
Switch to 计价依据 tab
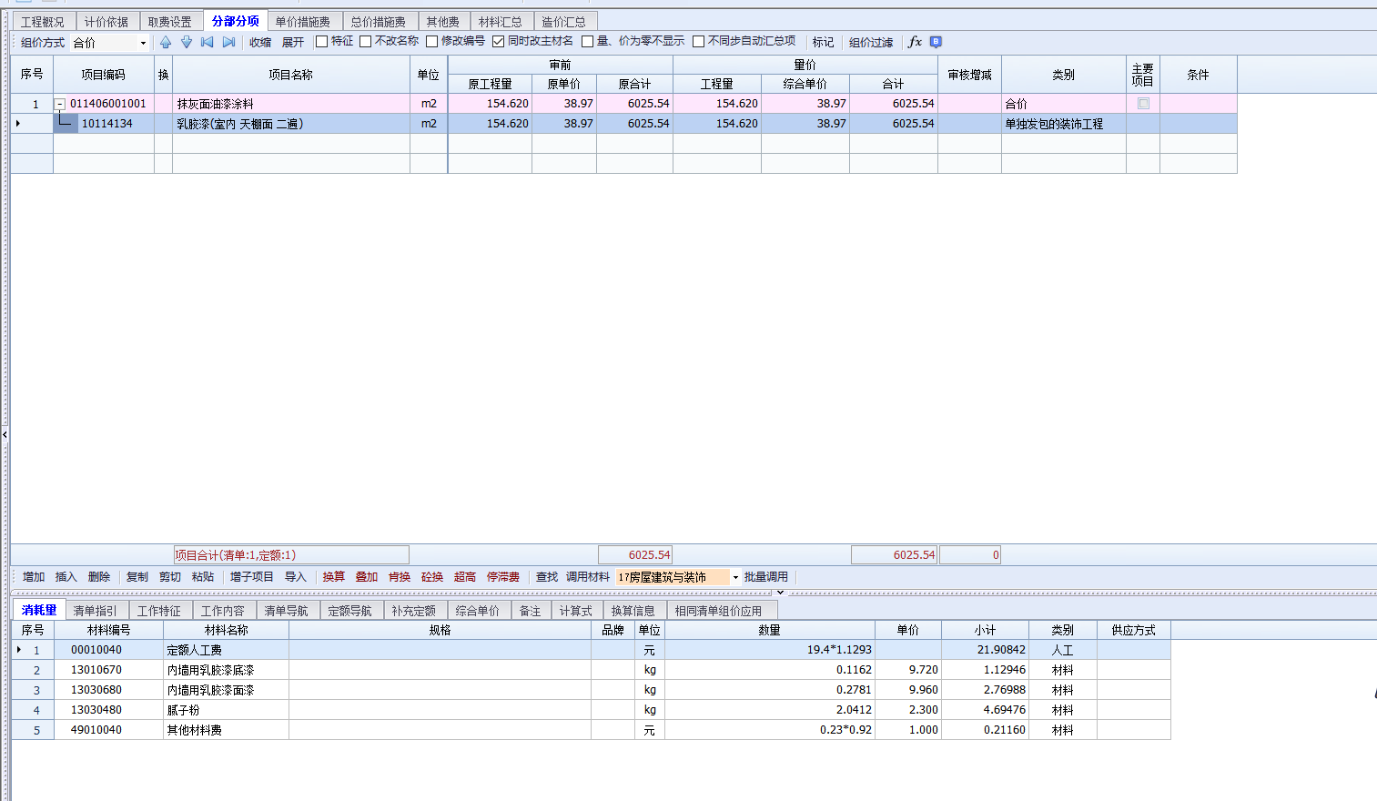click(106, 22)
